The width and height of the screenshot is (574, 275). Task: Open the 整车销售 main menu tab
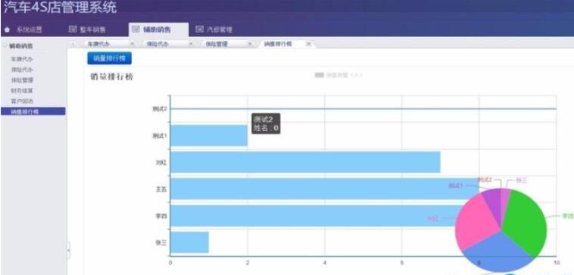(88, 30)
